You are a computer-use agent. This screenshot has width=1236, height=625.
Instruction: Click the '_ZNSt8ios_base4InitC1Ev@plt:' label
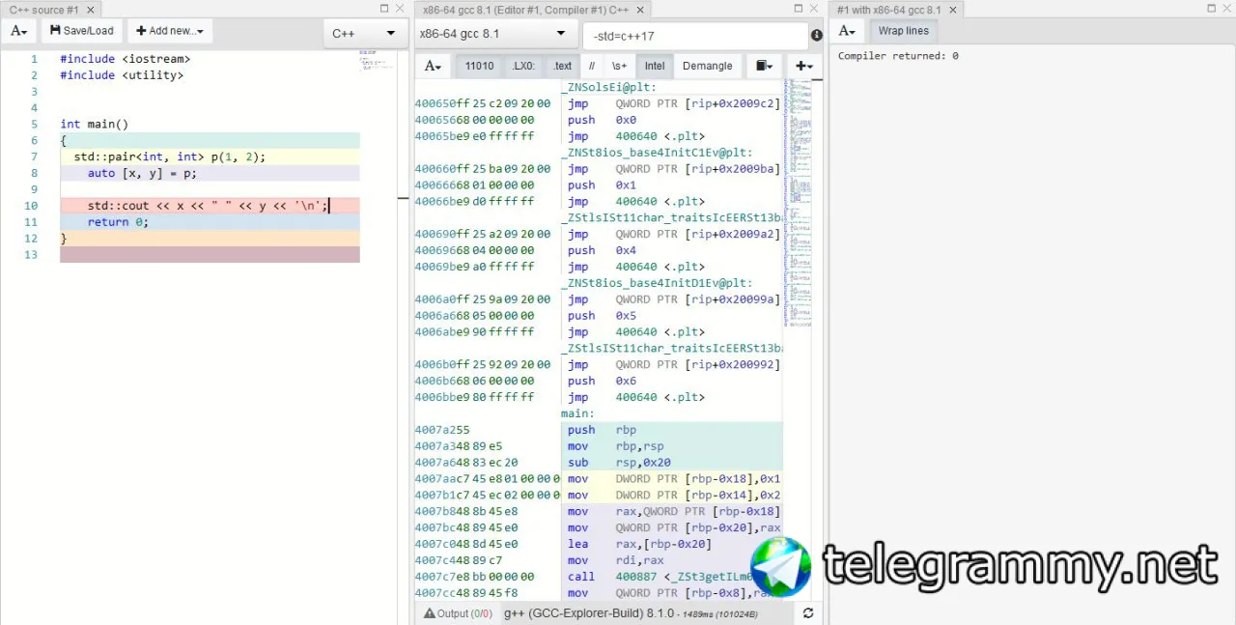point(657,153)
